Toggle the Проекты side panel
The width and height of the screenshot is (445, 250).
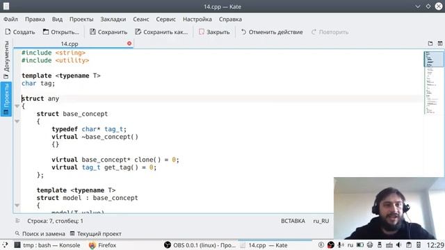[x=6, y=99]
